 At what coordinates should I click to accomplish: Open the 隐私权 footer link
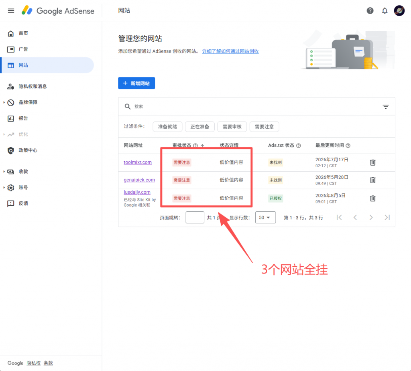pos(34,363)
